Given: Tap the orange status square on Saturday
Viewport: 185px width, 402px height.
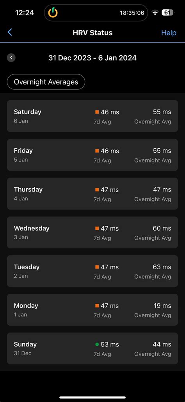Looking at the screenshot, I should [x=97, y=112].
